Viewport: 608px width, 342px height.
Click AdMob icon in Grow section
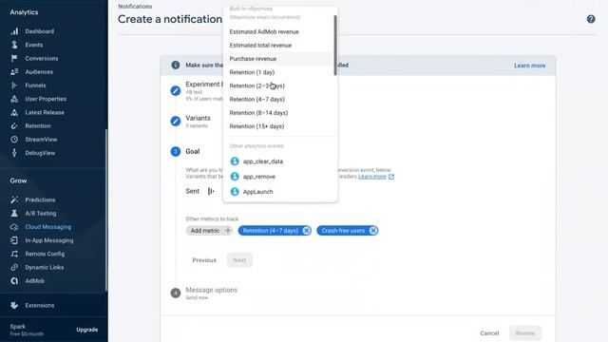pos(14,281)
